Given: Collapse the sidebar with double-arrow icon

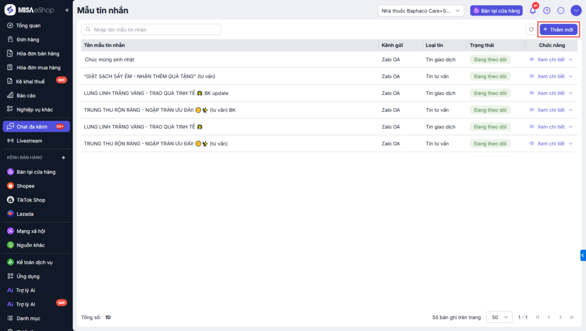Looking at the screenshot, I should pyautogui.click(x=67, y=10).
